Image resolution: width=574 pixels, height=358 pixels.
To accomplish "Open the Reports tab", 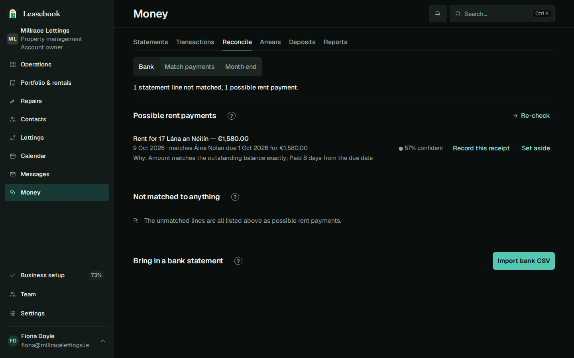I will pyautogui.click(x=335, y=42).
